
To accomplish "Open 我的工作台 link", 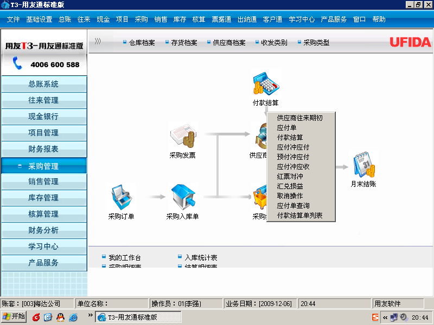I will pyautogui.click(x=125, y=258).
